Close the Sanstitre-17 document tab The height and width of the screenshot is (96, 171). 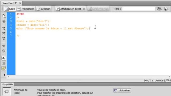pyautogui.click(x=20, y=3)
